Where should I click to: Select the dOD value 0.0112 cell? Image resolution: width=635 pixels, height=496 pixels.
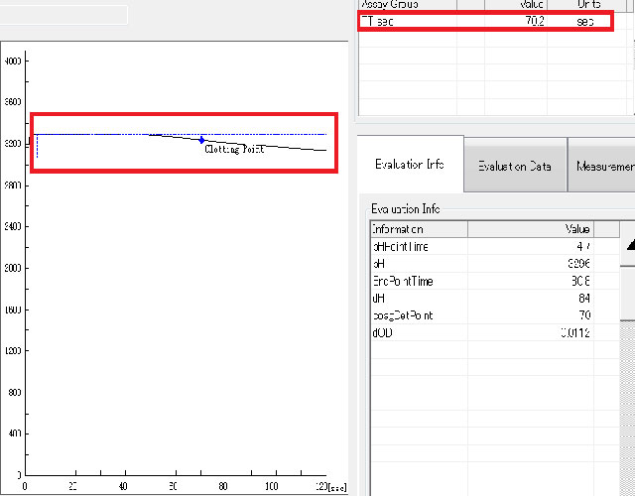pyautogui.click(x=531, y=332)
